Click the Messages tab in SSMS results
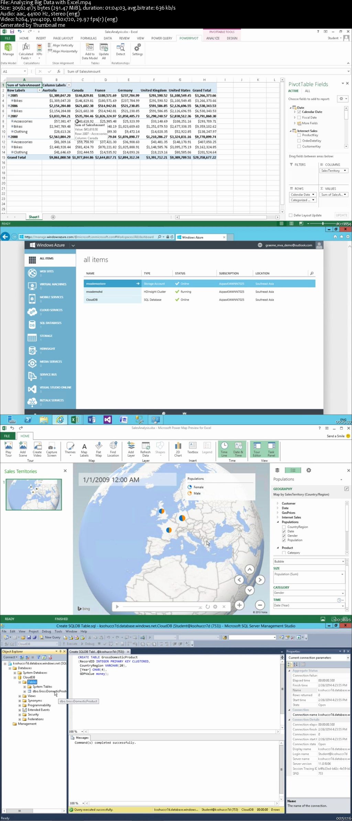Viewport: 352px width, 821px height. [x=80, y=738]
